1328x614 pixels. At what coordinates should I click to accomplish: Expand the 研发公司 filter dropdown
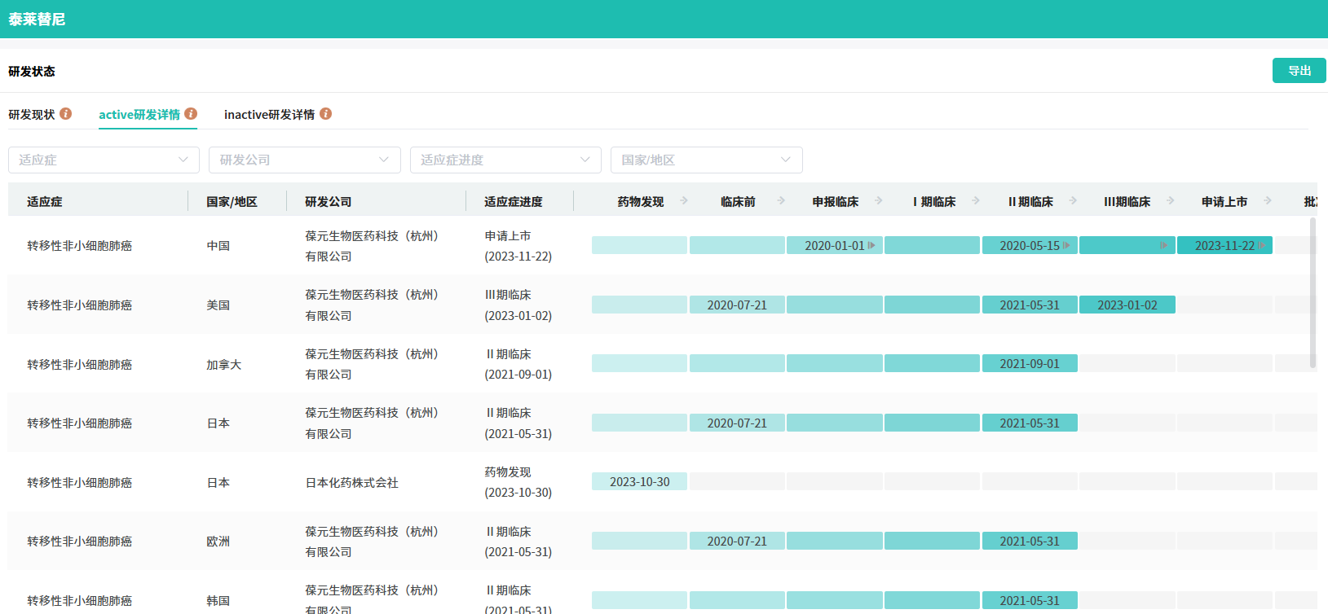(x=304, y=160)
